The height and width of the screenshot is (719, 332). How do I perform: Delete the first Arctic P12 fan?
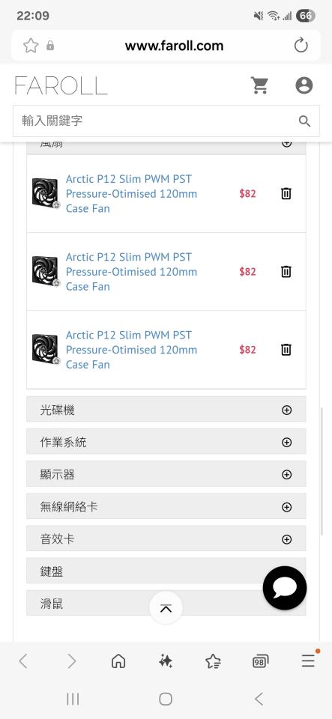point(286,193)
